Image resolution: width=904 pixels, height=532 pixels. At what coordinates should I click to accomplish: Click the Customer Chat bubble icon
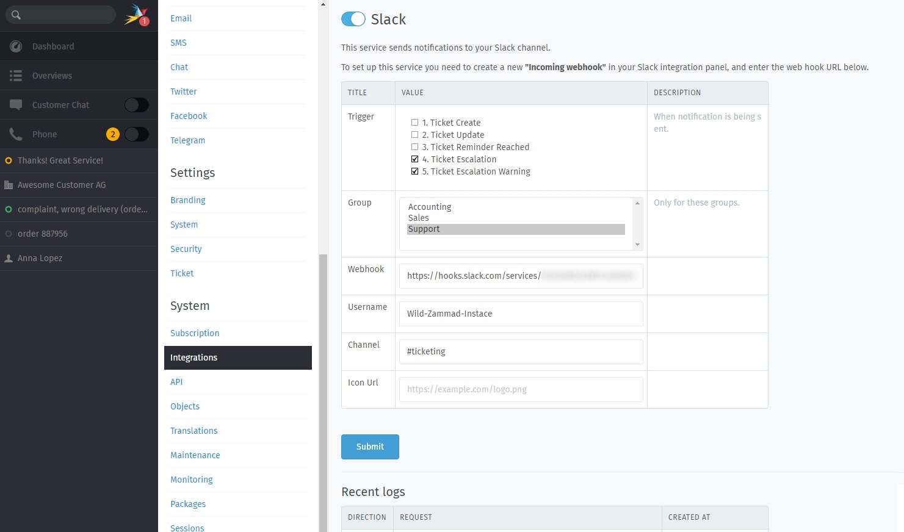click(16, 105)
